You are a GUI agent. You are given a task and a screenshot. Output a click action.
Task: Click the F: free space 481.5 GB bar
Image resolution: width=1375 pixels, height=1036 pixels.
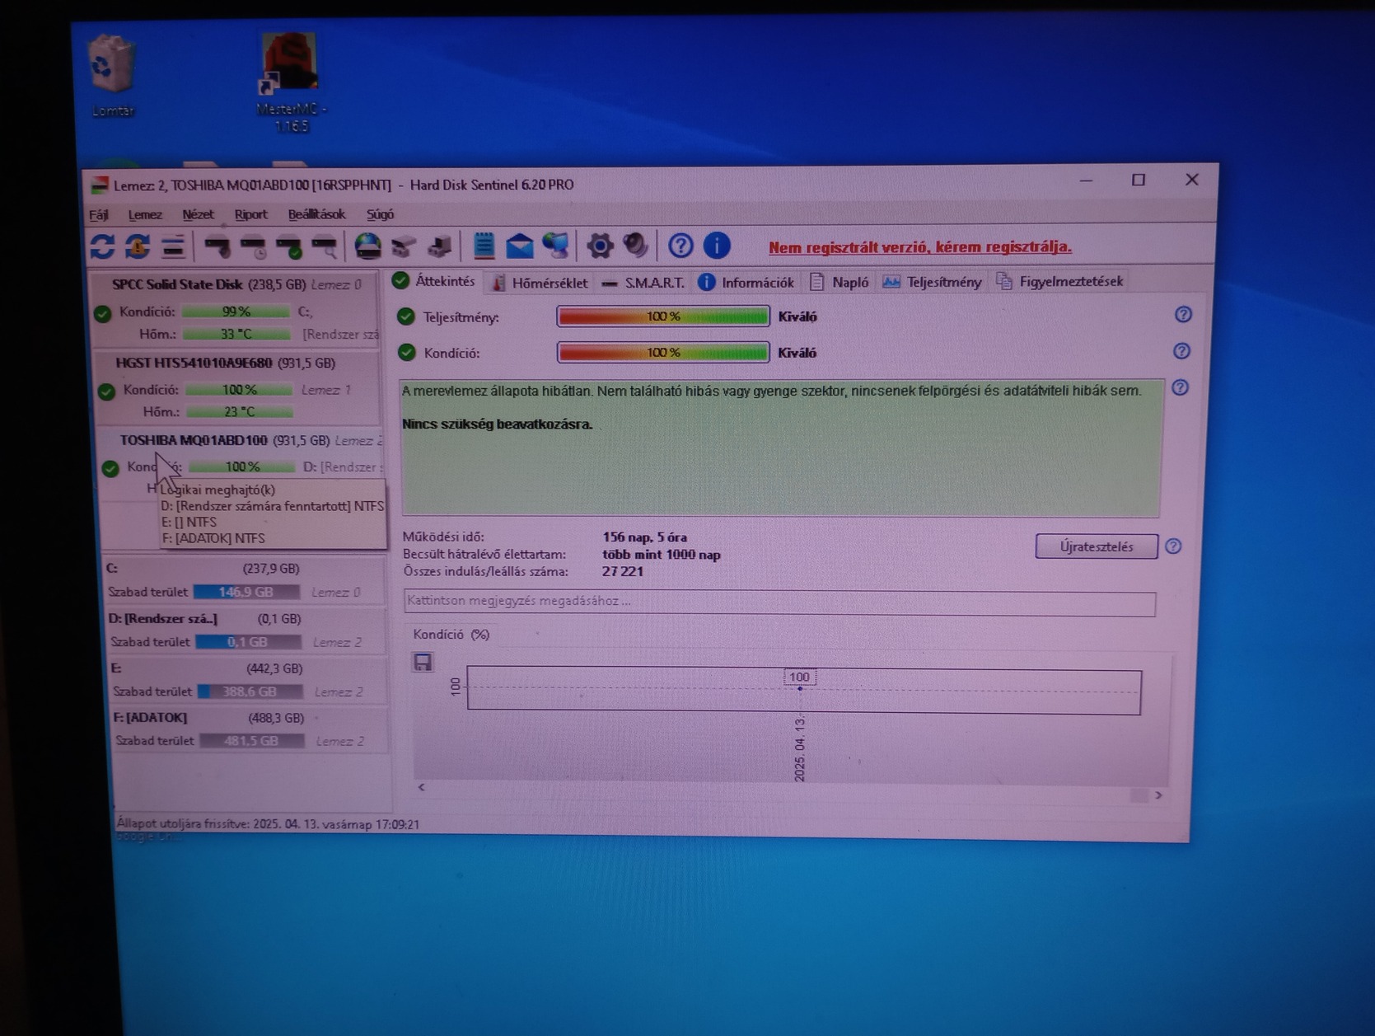click(252, 741)
